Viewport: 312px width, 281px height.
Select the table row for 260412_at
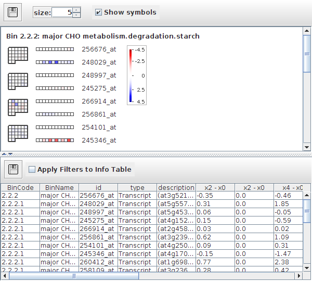click(x=98, y=262)
